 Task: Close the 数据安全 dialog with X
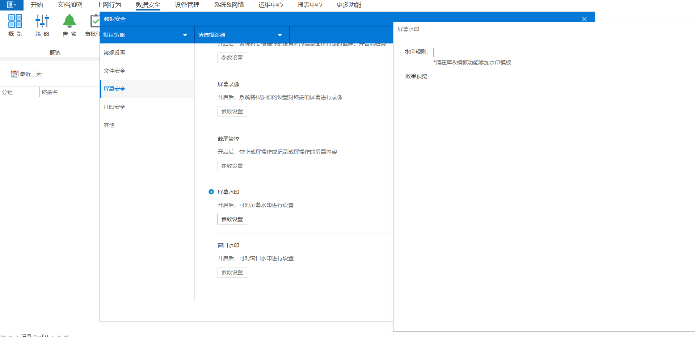point(584,19)
